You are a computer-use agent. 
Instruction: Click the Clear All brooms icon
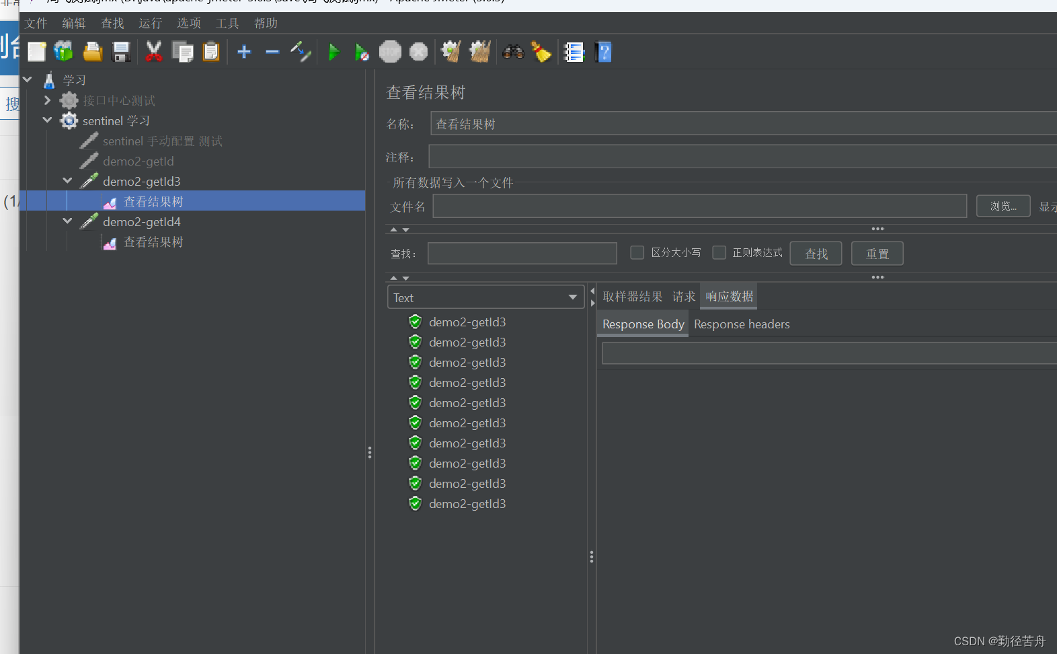(x=479, y=52)
